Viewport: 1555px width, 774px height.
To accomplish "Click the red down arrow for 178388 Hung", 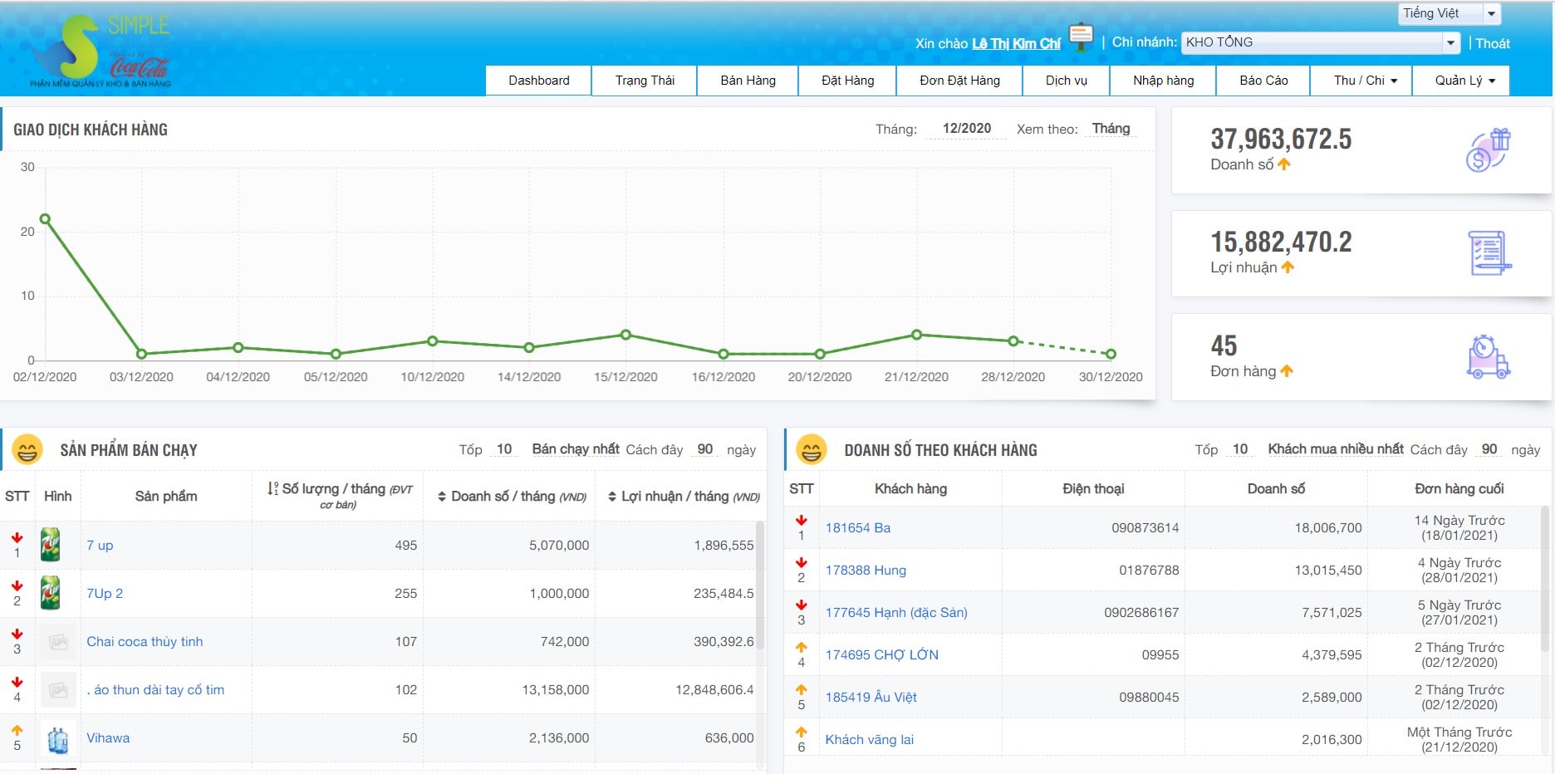I will tap(802, 562).
